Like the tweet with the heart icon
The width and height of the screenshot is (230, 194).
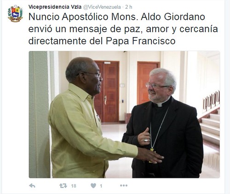pos(93,186)
